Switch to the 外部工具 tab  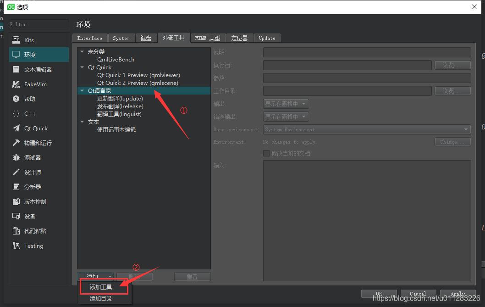coord(174,38)
